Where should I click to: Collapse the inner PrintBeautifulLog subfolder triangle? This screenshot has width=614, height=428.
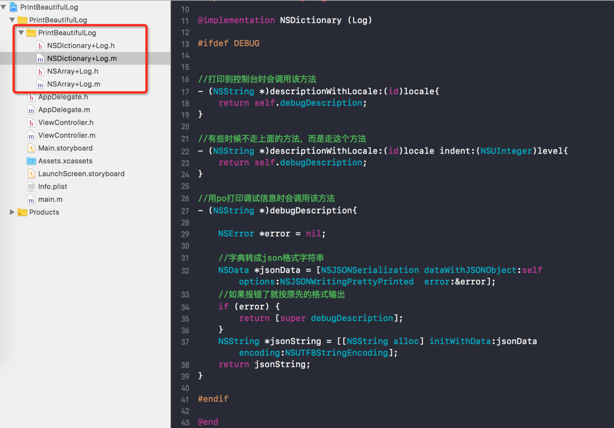tap(21, 33)
